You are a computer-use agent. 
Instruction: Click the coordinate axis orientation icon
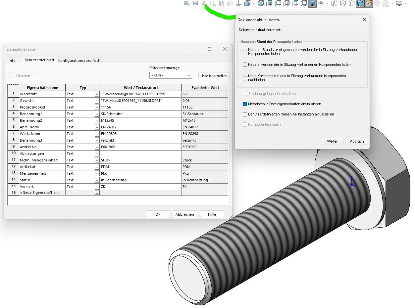(238, 3)
